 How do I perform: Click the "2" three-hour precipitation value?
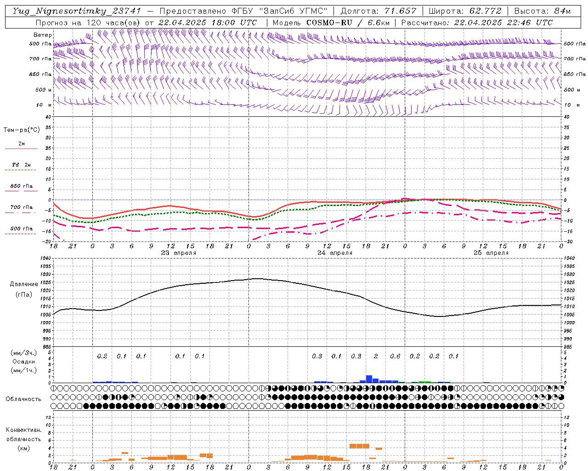(376, 356)
